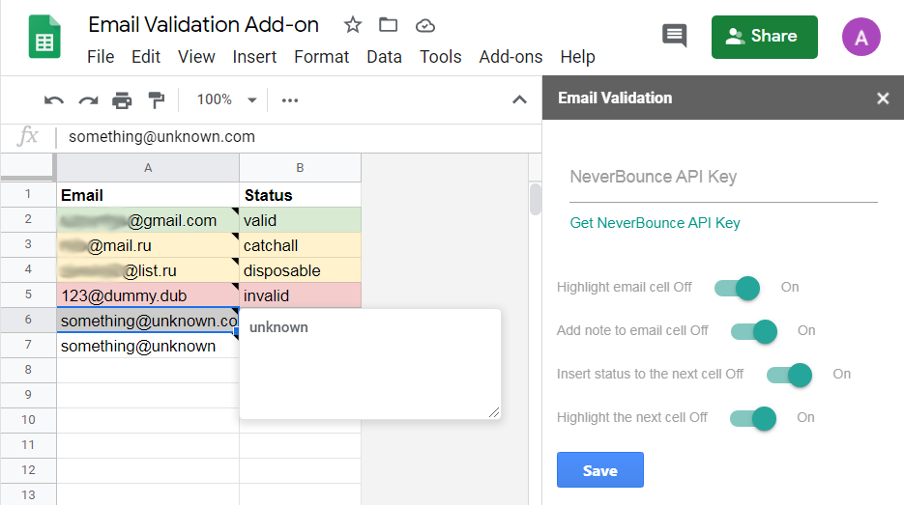Click the undo arrow icon
Image resolution: width=904 pixels, height=505 pixels.
click(x=54, y=99)
